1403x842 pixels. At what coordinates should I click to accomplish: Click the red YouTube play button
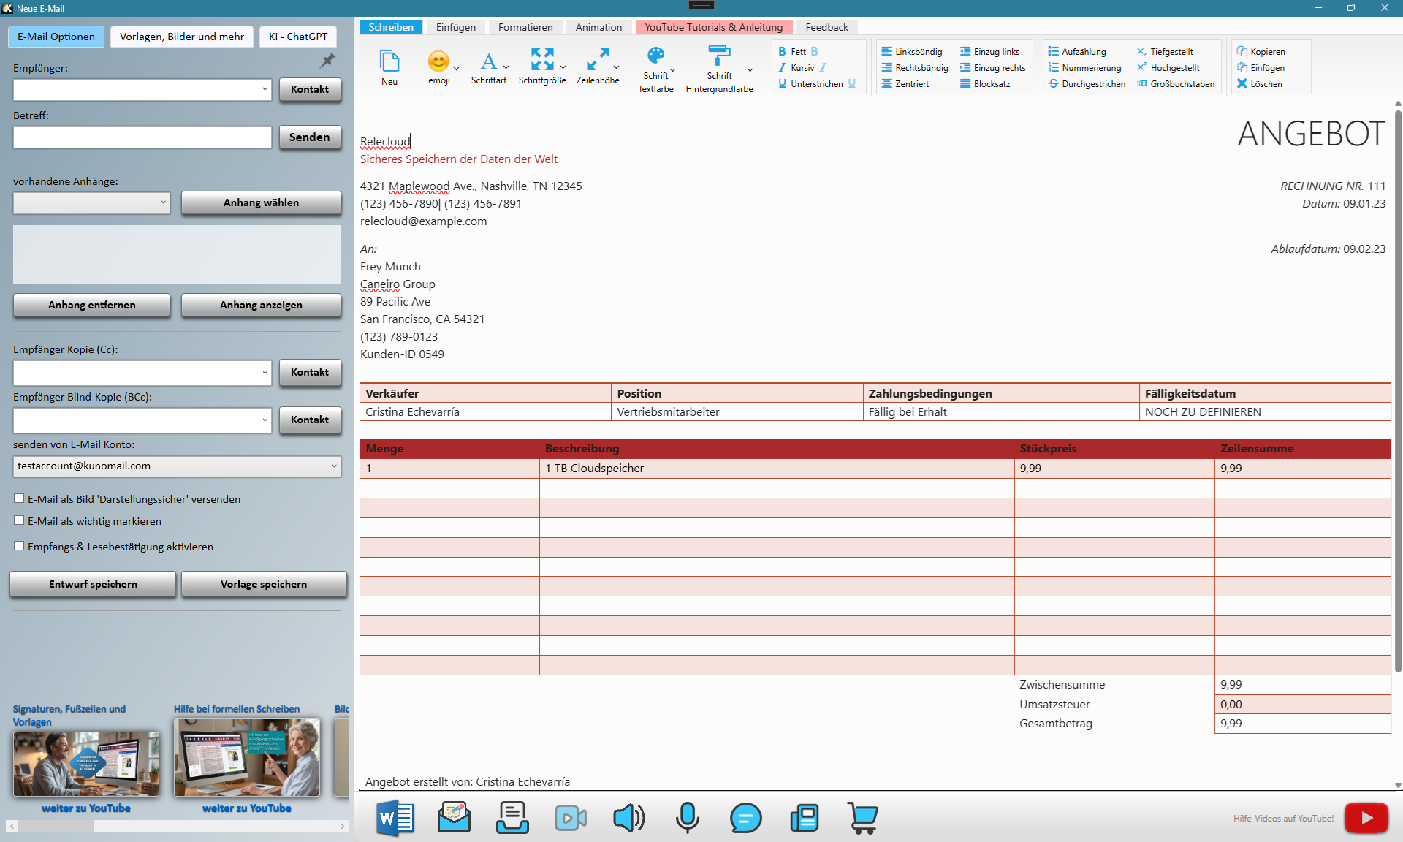click(x=1366, y=818)
